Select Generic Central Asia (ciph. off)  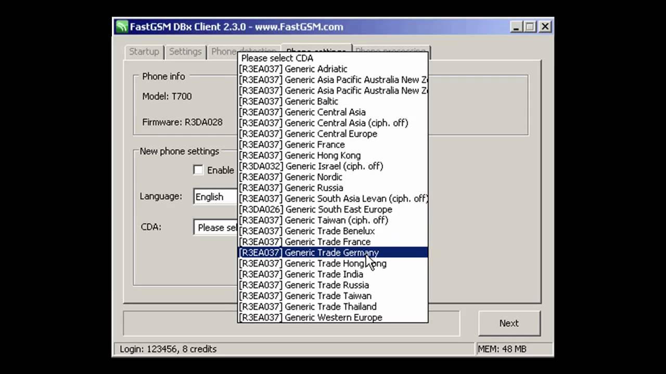coord(333,123)
